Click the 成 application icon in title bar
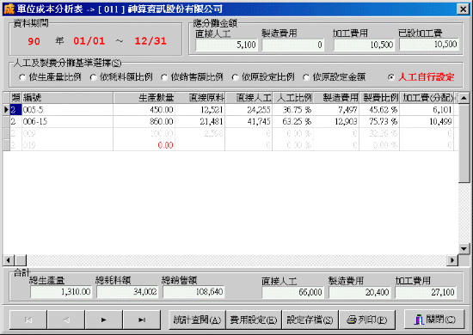This screenshot has height=335, width=473. [9, 9]
